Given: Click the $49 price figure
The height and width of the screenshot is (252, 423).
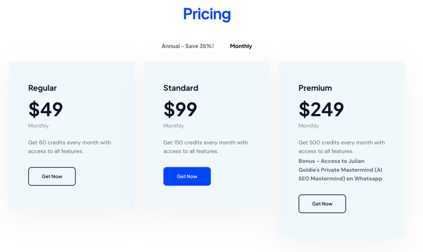Looking at the screenshot, I should pos(45,109).
